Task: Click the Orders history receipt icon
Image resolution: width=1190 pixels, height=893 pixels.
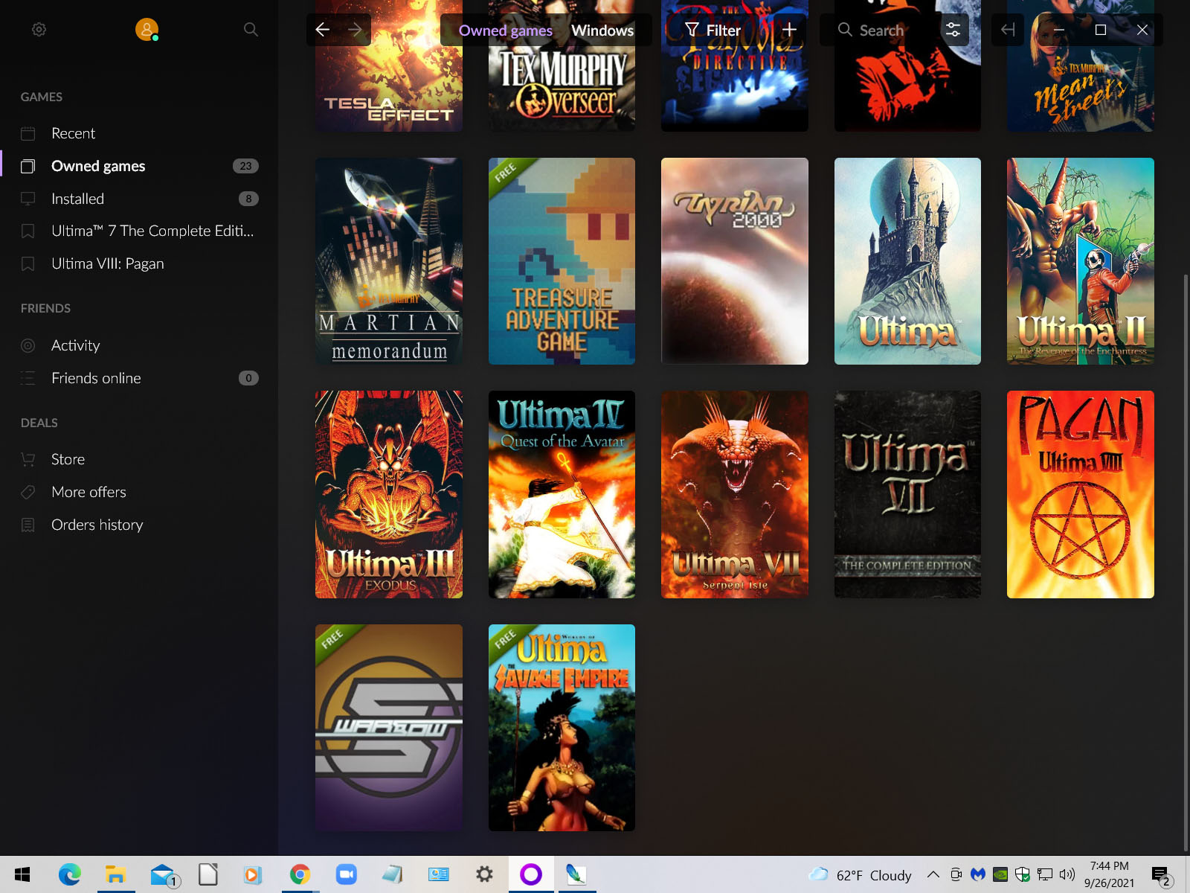Action: tap(28, 525)
